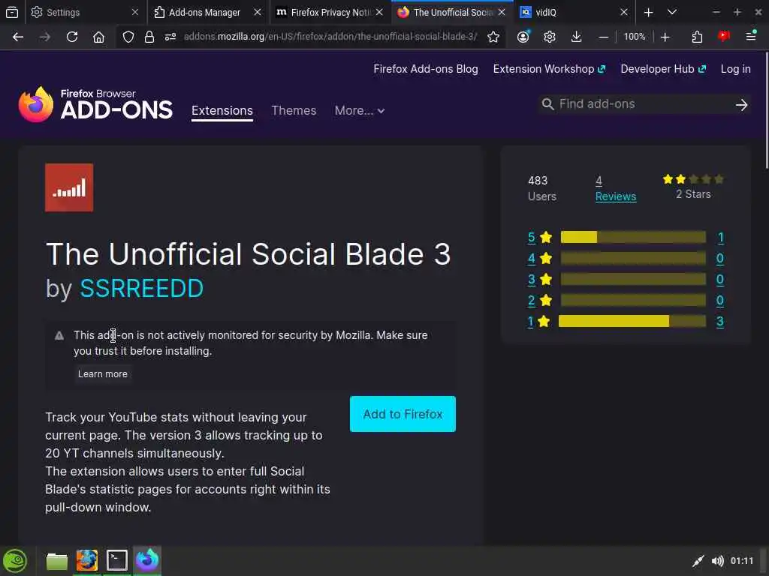The width and height of the screenshot is (769, 576).
Task: Open the Firefox account icon
Action: pyautogui.click(x=523, y=37)
